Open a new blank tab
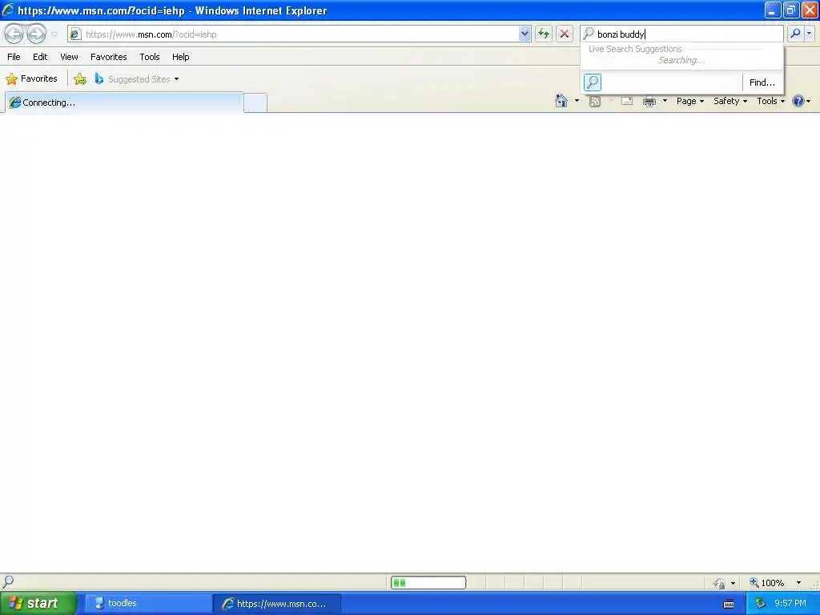The height and width of the screenshot is (615, 820). (x=255, y=103)
